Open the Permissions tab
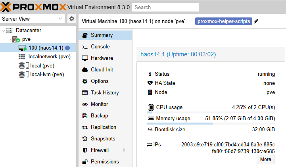This screenshot has height=167, width=286. click(x=105, y=161)
